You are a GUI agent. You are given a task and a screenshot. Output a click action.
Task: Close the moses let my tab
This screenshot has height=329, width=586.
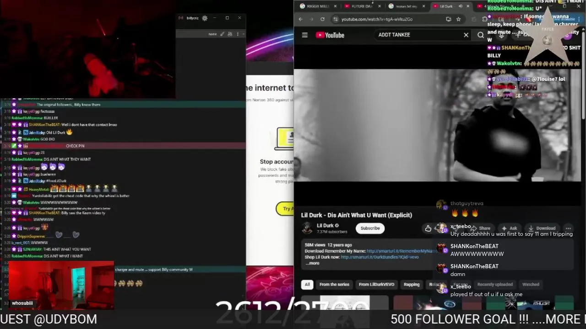(x=423, y=6)
